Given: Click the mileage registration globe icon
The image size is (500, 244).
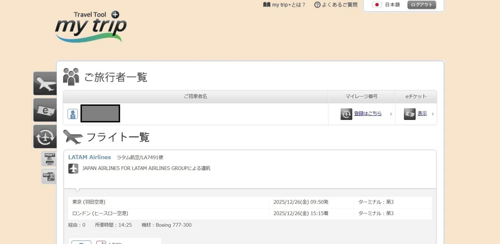Looking at the screenshot, I should 346,114.
